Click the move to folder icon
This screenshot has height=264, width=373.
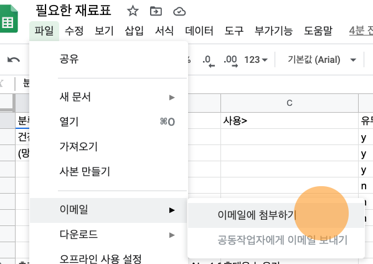(x=156, y=11)
